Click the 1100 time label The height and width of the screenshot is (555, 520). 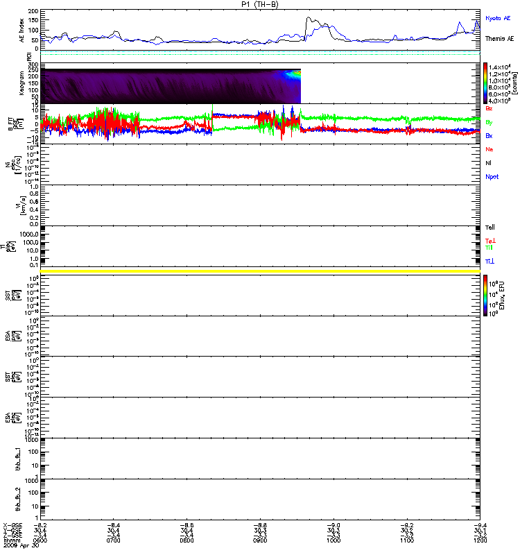pos(407,540)
